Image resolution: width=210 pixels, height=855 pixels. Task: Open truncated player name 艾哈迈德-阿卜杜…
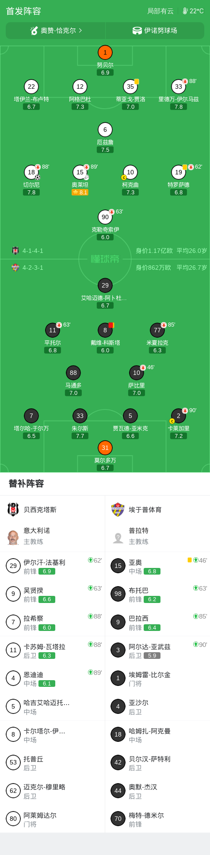click(x=104, y=298)
